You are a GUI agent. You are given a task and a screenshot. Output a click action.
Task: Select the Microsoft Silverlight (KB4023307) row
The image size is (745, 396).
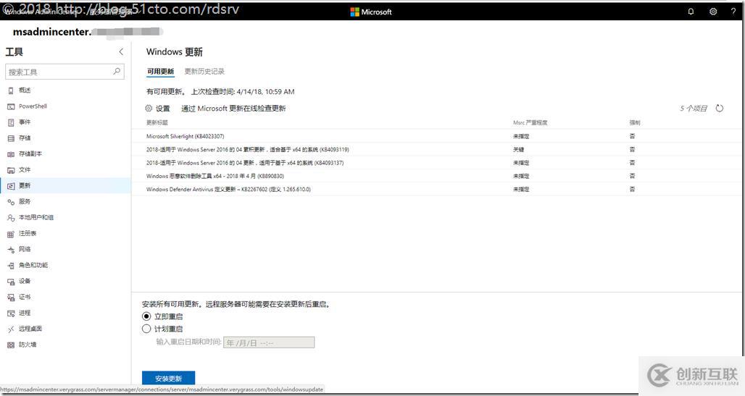pos(437,136)
